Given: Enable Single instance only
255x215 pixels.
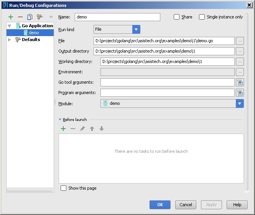Looking at the screenshot, I should tap(202, 17).
